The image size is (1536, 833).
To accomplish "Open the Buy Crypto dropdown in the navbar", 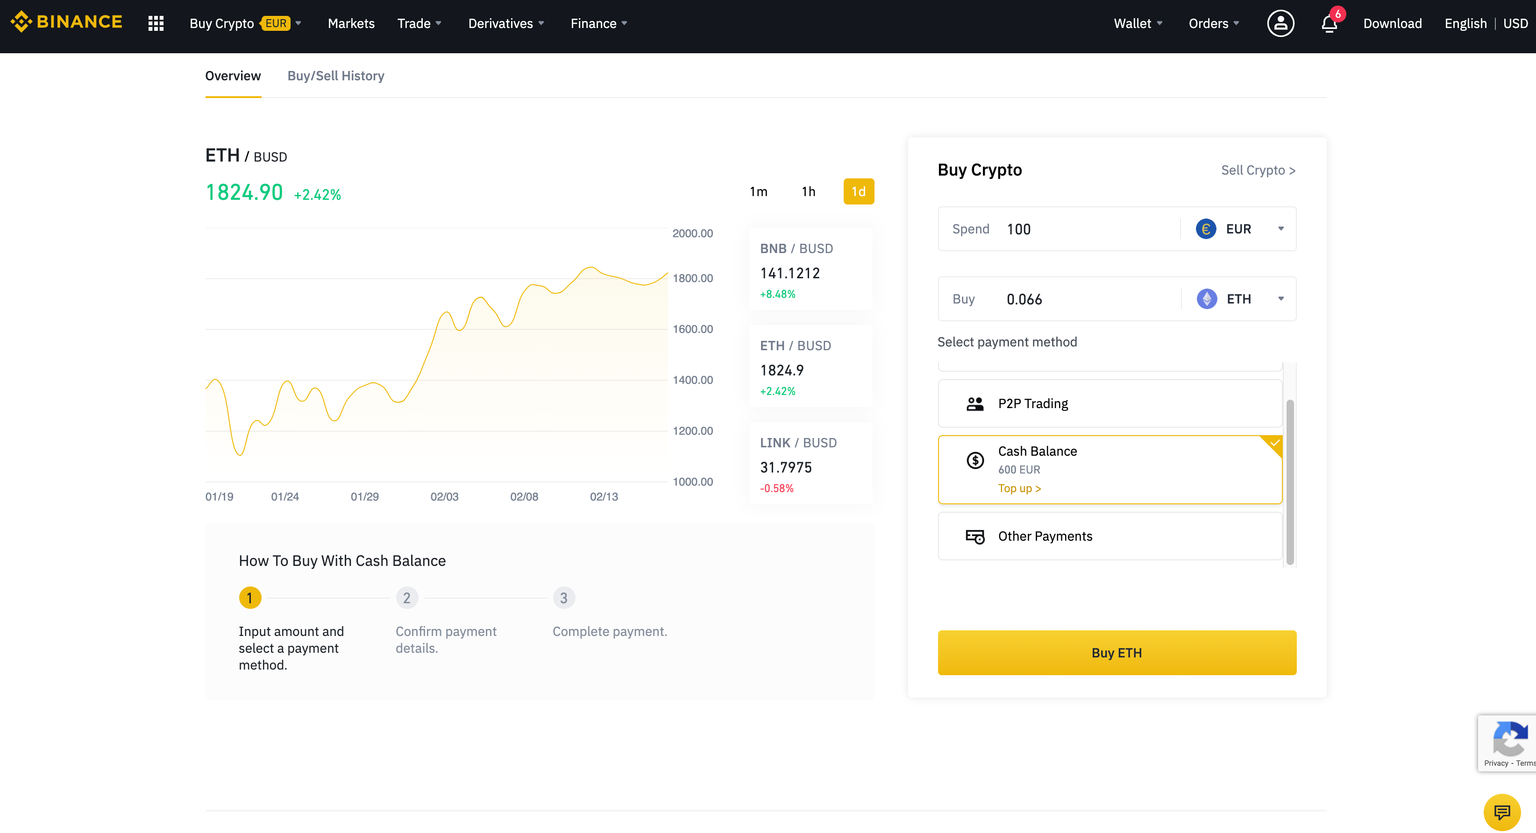I will 246,23.
